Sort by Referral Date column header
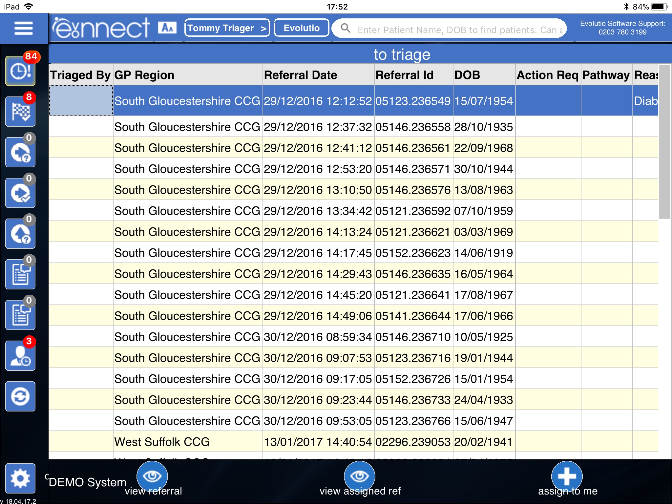This screenshot has width=672, height=504. pos(318,75)
